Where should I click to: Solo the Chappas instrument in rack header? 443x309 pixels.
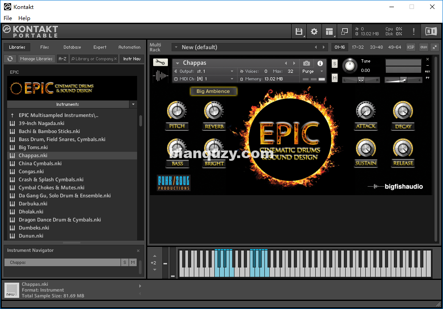coord(334,63)
